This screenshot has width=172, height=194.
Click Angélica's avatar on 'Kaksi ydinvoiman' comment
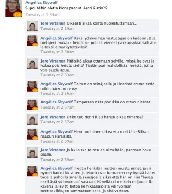[x=32, y=41]
